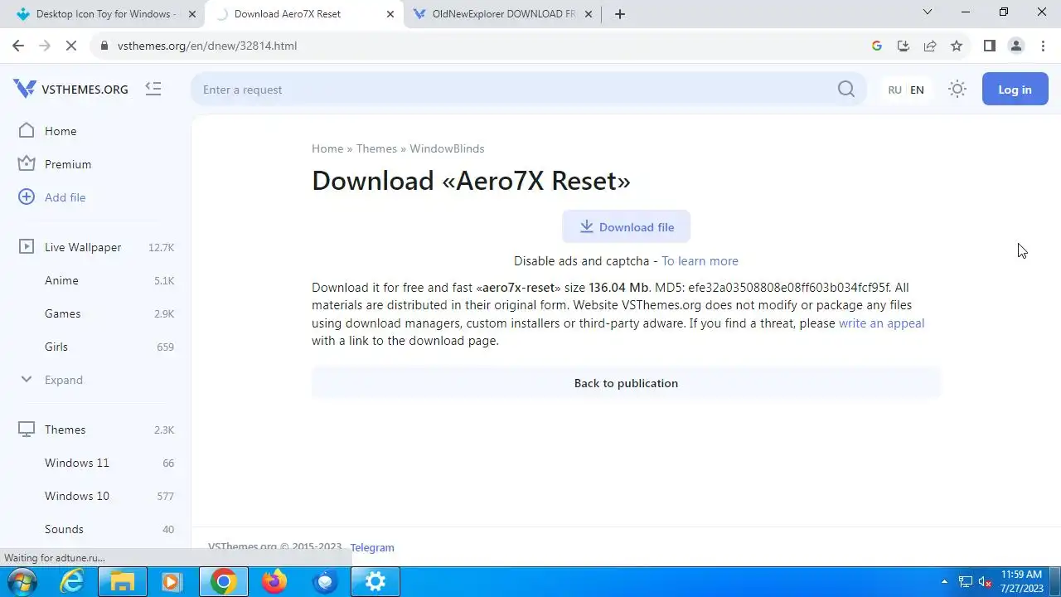The height and width of the screenshot is (597, 1061).
Task: Show hidden system tray icons
Action: [x=944, y=582]
